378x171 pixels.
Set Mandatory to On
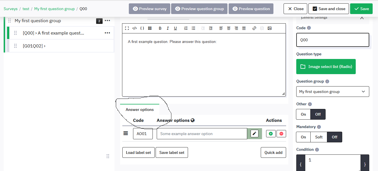coord(303,137)
